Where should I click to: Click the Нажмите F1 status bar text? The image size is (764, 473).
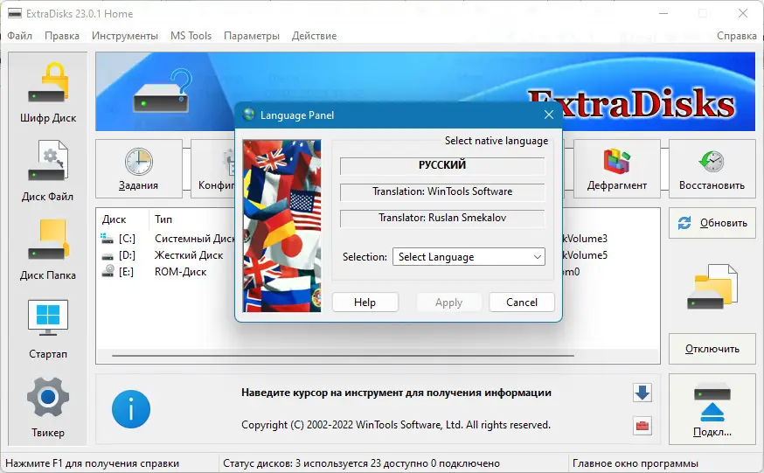[x=92, y=463]
